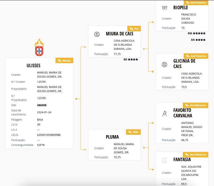Click the Pai badge on Miura card
The image size is (214, 186).
click(x=134, y=29)
